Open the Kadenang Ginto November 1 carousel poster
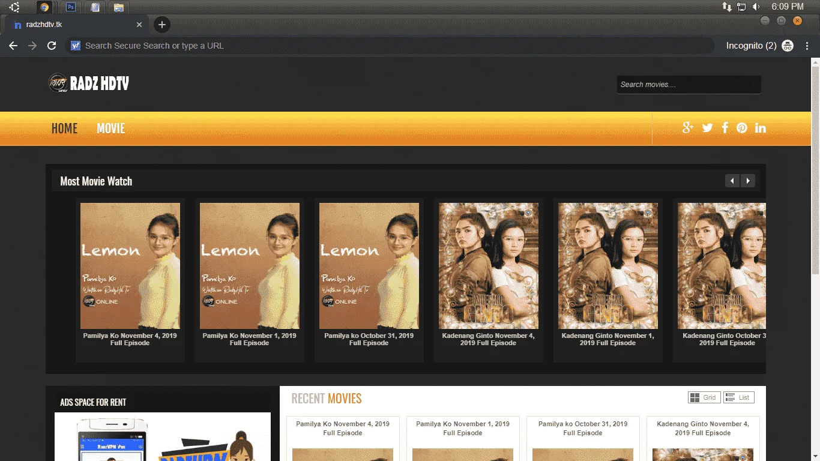This screenshot has width=820, height=461. click(x=608, y=266)
